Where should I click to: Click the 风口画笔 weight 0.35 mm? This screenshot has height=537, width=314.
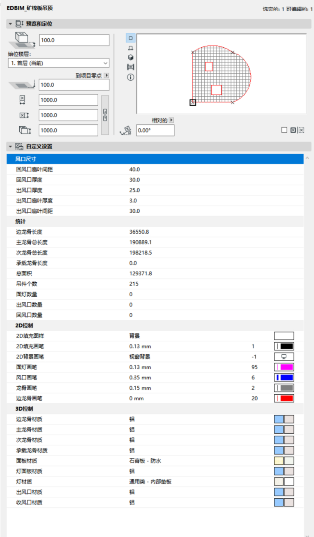point(140,377)
